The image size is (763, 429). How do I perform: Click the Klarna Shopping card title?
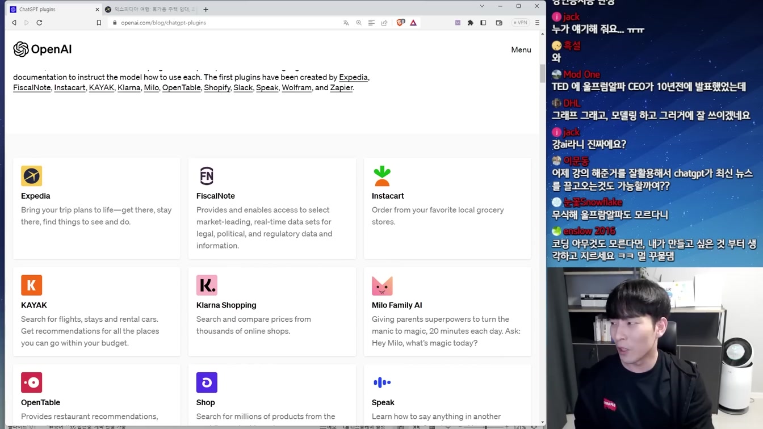coord(227,305)
